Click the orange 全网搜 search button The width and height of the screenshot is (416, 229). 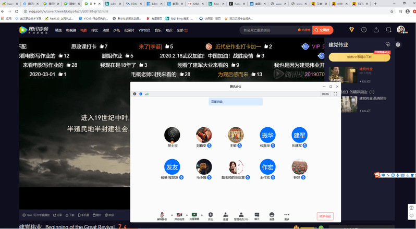[x=324, y=30]
